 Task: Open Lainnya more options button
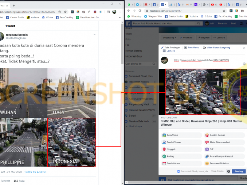pos(219,37)
